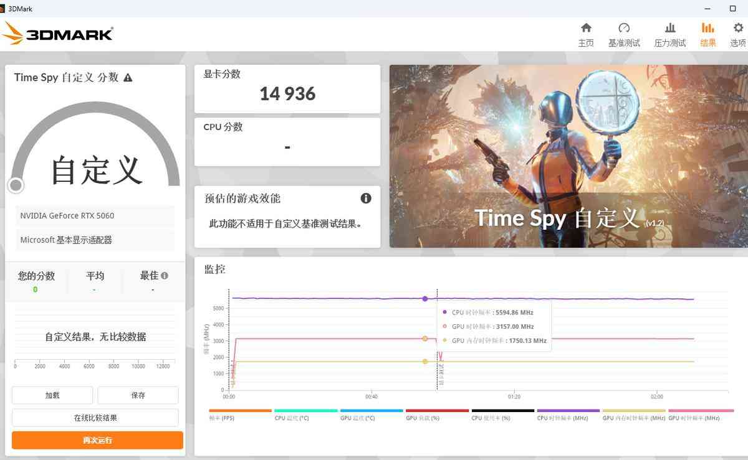Click the warning triangle beside Time Spy 自定义 分数

128,77
